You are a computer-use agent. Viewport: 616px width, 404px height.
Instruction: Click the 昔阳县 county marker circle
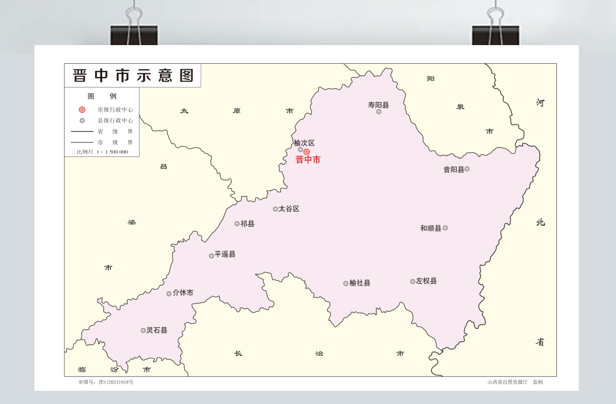tap(467, 169)
